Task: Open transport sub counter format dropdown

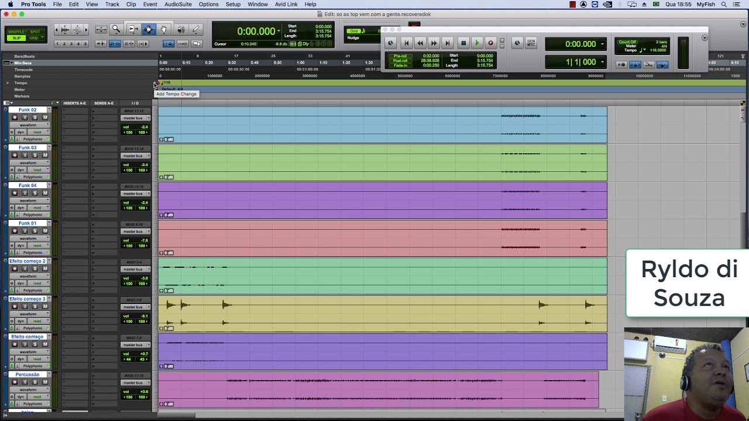Action: (602, 62)
